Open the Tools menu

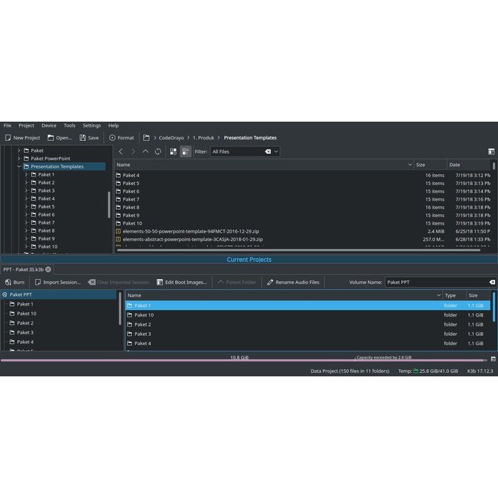[x=69, y=125]
